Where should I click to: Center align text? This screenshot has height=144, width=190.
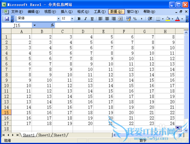[107, 19]
